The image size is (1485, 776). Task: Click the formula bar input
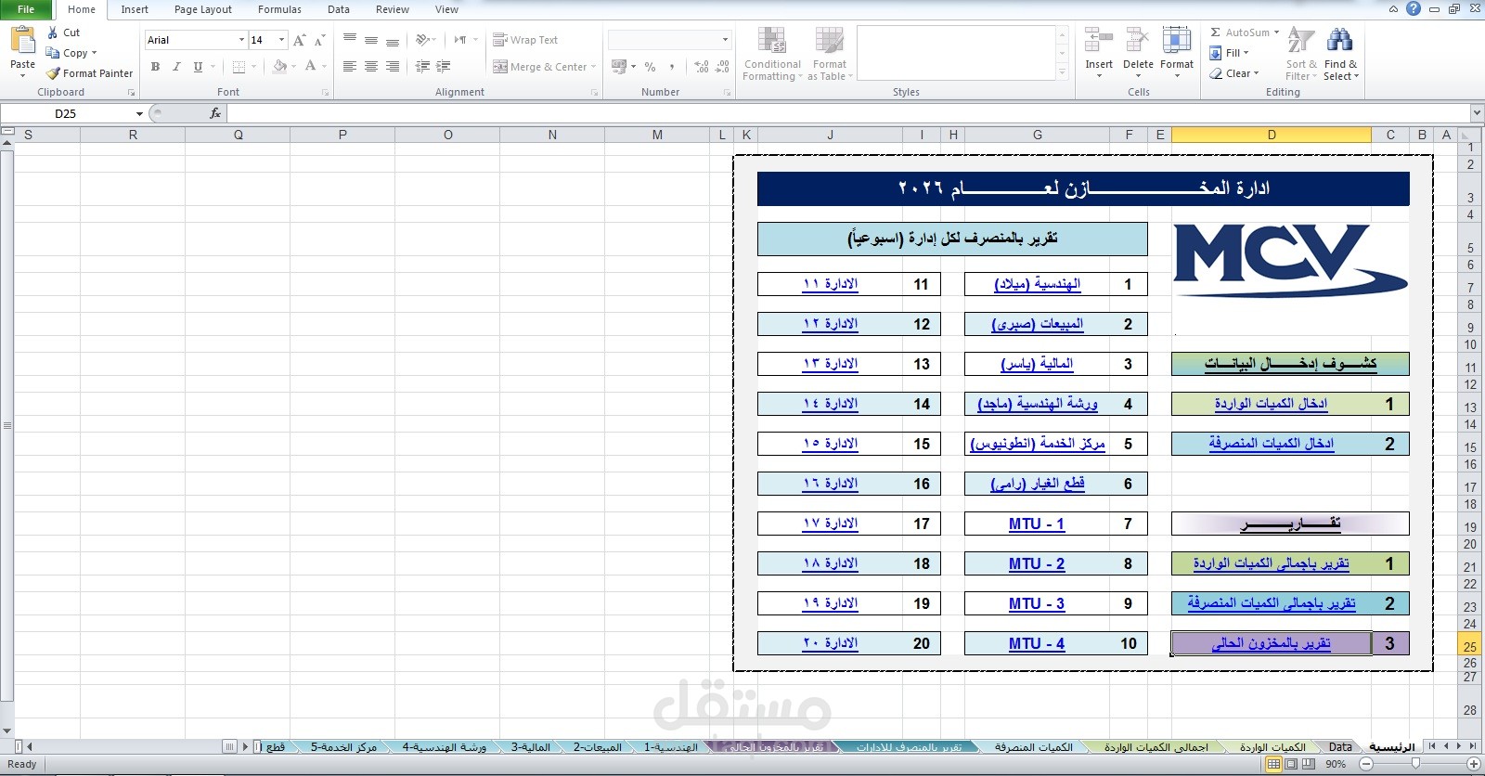[x=847, y=113]
